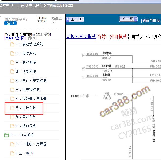This screenshot has width=161, height=160.
Task: Click page icon beside 九、音响系统
Action: (x=12, y=117)
